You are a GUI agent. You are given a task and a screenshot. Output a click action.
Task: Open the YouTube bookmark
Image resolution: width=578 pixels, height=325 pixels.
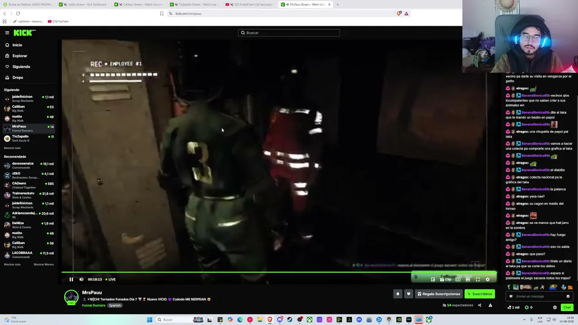[x=58, y=21]
